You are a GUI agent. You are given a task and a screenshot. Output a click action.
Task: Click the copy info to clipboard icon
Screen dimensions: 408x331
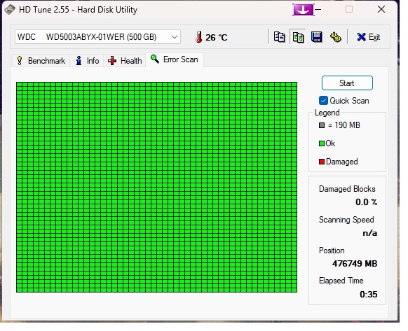click(279, 37)
